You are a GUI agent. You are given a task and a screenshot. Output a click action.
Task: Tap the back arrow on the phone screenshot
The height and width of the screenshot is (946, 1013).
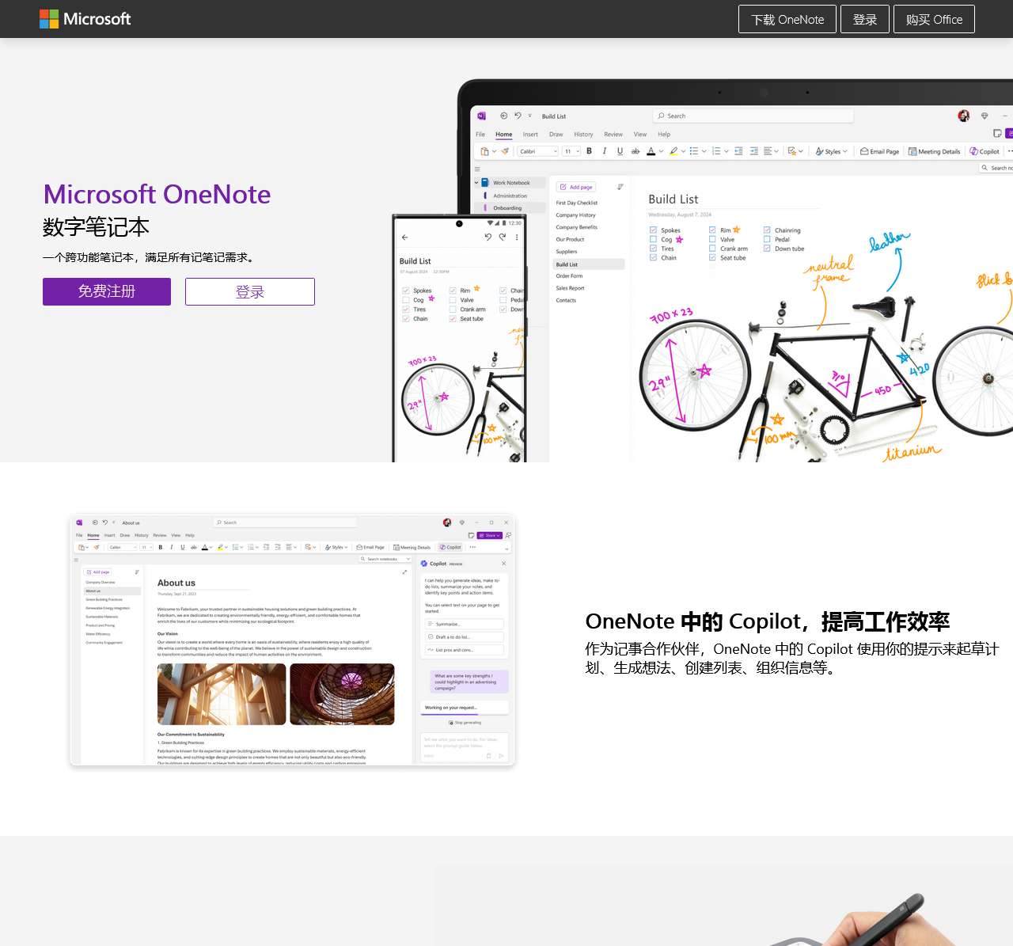pyautogui.click(x=405, y=237)
